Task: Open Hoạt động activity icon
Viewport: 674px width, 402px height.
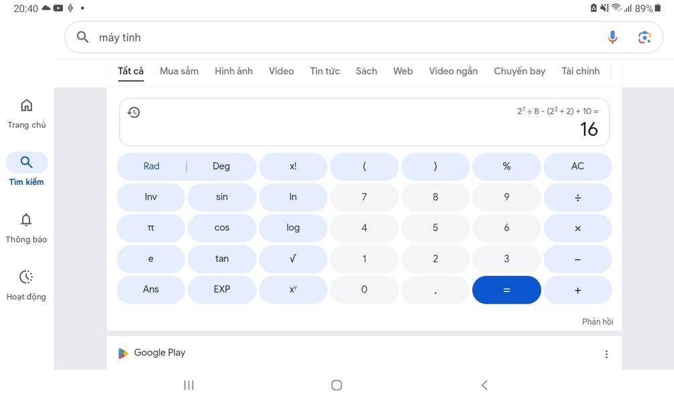Action: click(26, 277)
